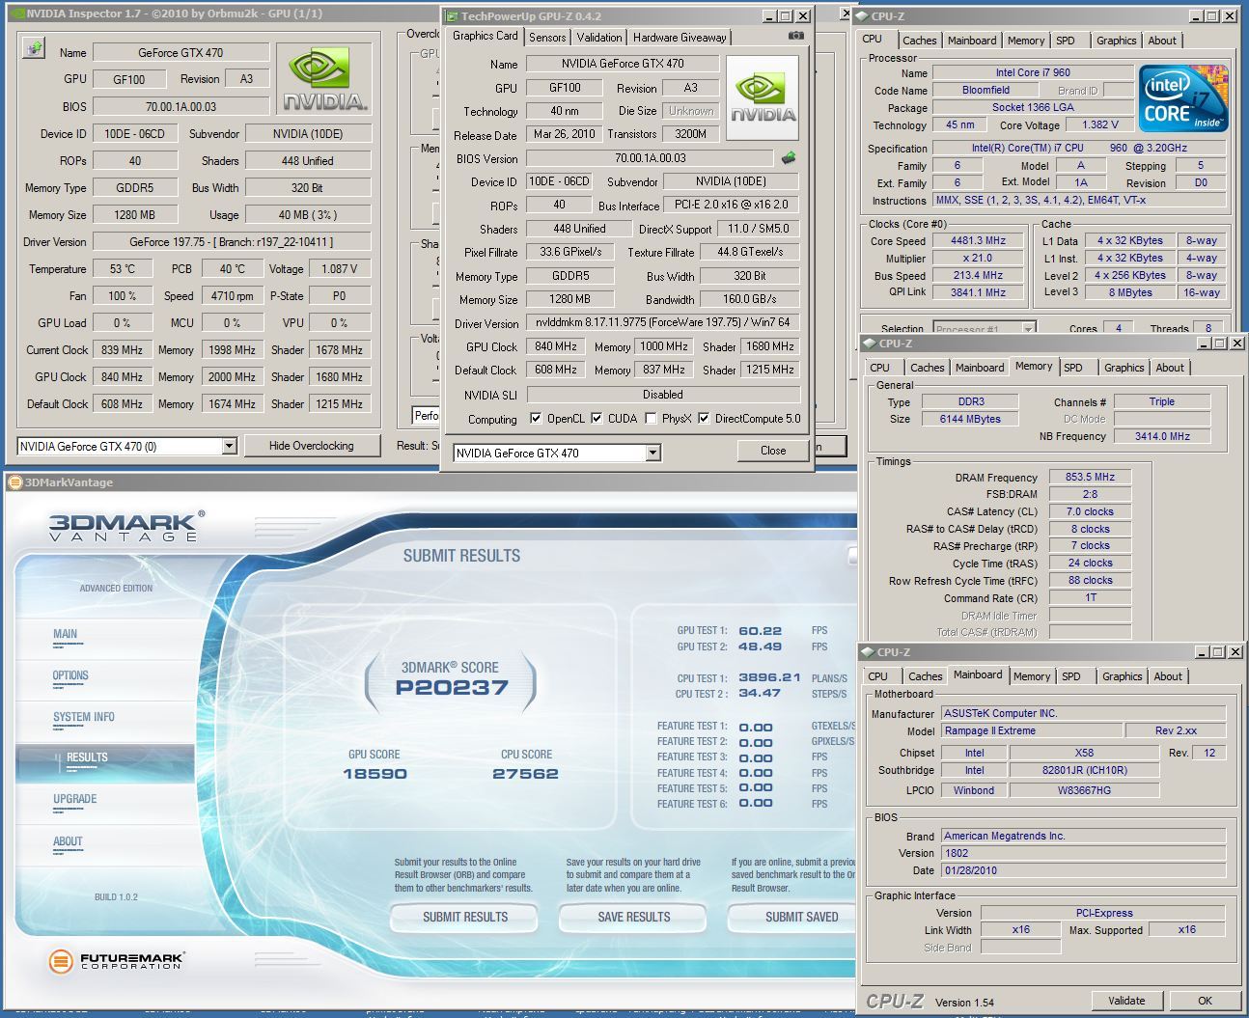1249x1018 pixels.
Task: Click the CPU score 27562
Action: pyautogui.click(x=525, y=774)
